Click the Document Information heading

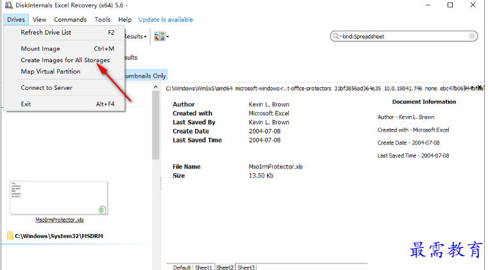tap(424, 102)
